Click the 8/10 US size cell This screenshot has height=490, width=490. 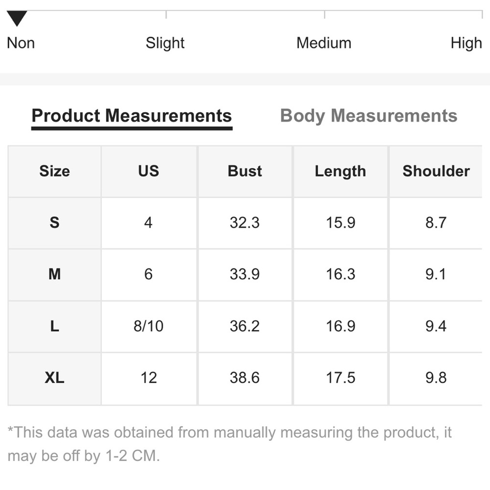[x=148, y=326]
